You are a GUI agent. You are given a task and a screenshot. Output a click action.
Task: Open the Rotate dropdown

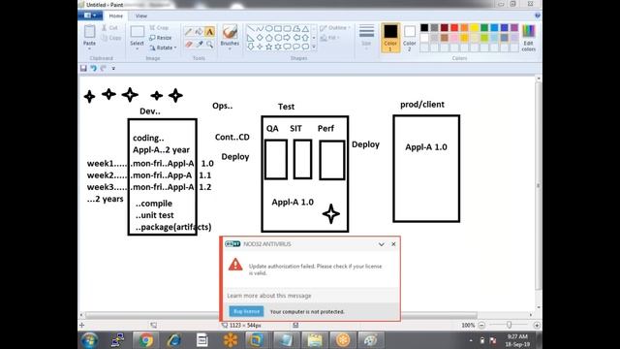tap(163, 48)
